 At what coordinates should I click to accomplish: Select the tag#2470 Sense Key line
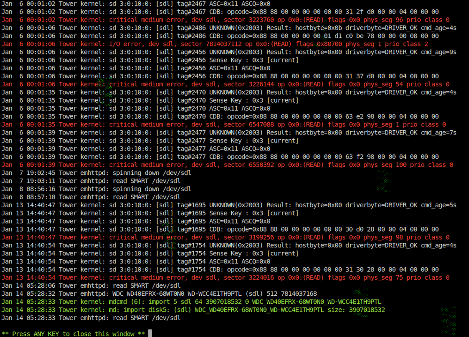[x=150, y=100]
